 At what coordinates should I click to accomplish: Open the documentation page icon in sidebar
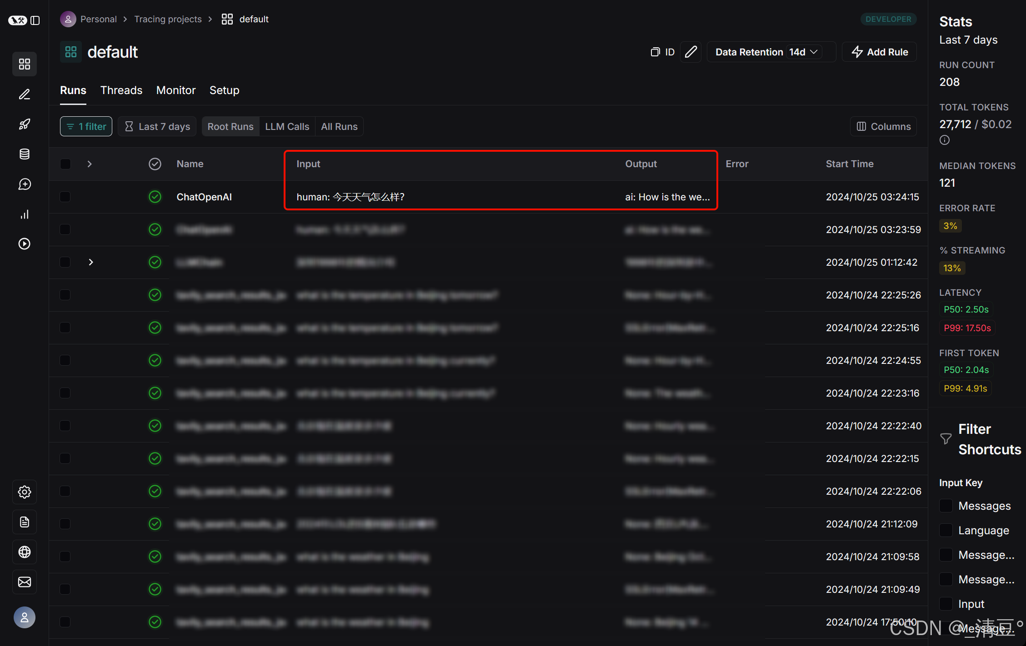click(25, 522)
